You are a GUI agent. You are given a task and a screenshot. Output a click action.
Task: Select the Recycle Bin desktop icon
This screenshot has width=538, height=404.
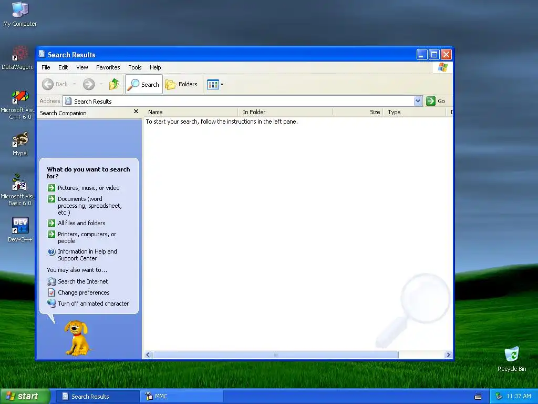[512, 359]
